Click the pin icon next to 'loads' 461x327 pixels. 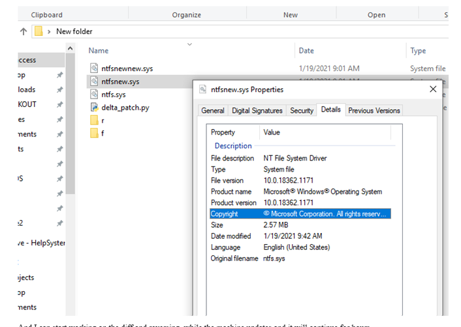(59, 89)
